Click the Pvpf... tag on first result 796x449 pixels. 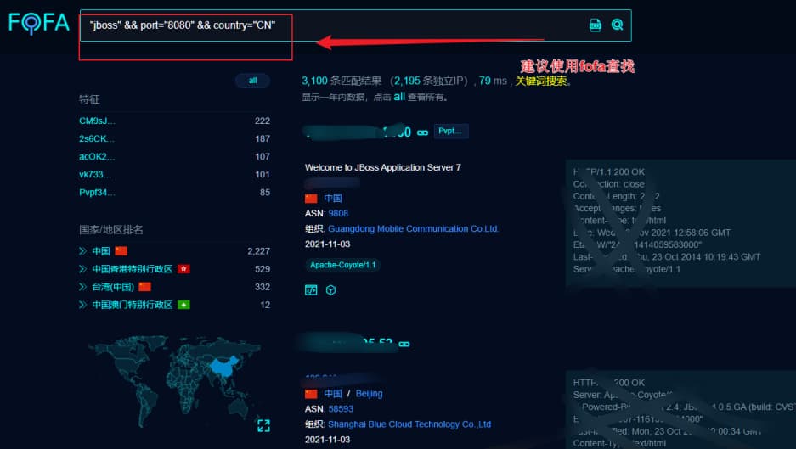[451, 131]
